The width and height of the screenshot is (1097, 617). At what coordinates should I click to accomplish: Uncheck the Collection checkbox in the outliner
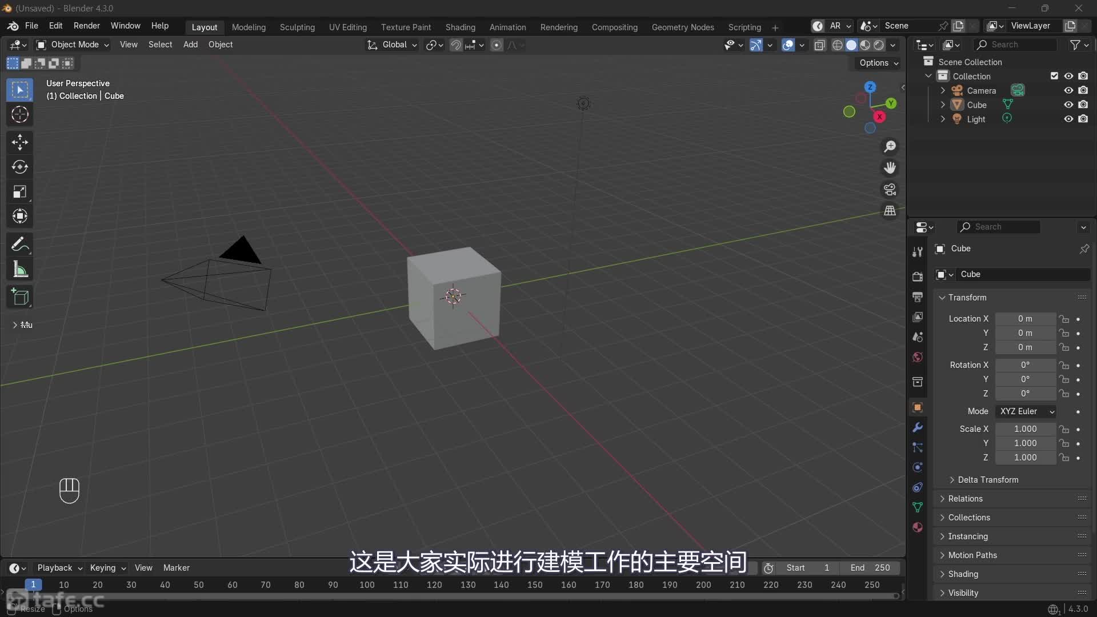[x=1054, y=75]
